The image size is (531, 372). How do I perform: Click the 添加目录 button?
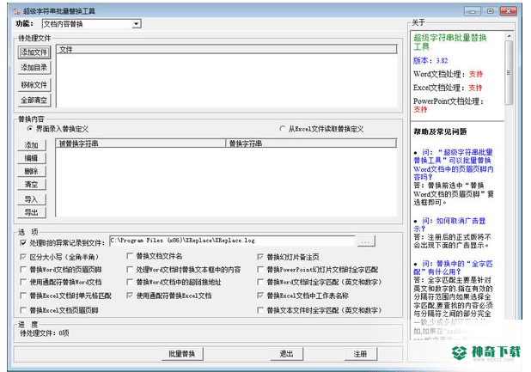(x=34, y=67)
